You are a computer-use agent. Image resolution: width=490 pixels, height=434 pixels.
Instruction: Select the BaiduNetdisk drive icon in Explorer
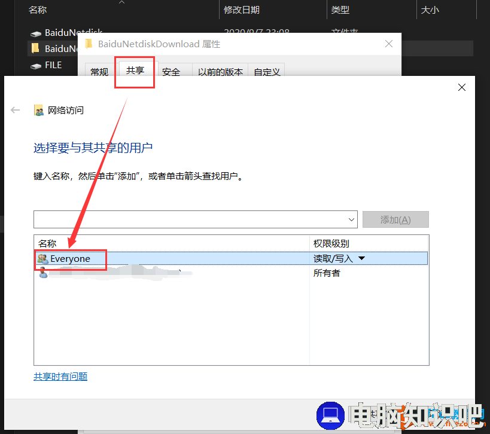click(x=36, y=33)
